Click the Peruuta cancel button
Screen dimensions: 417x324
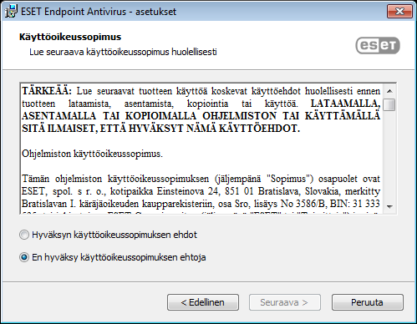368,302
